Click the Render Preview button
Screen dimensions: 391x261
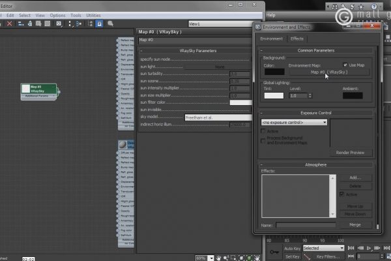click(350, 152)
